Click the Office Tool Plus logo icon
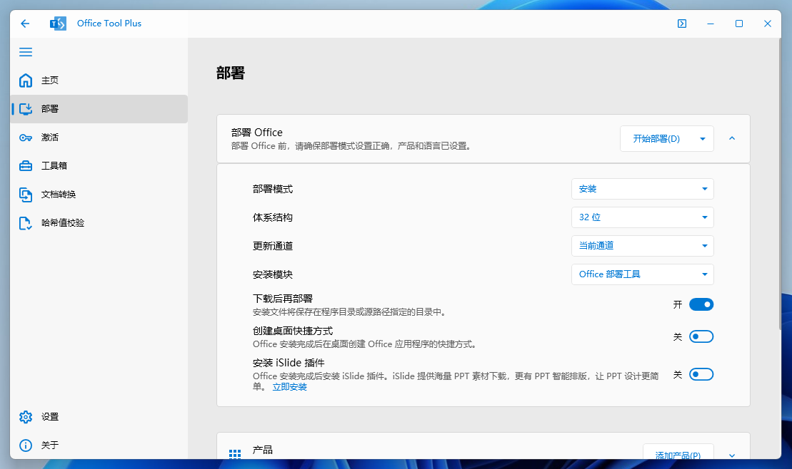The width and height of the screenshot is (792, 469). tap(58, 24)
